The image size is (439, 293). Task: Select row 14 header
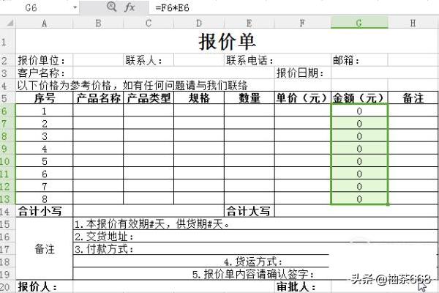coord(7,211)
